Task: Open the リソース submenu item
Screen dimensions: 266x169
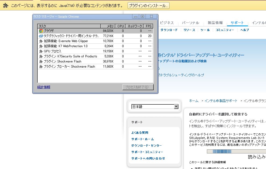Action: click(189, 30)
